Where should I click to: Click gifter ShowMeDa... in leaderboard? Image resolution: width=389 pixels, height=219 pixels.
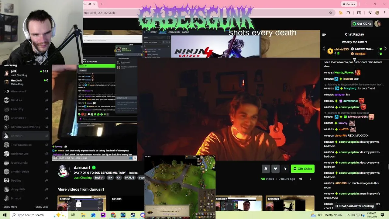pyautogui.click(x=364, y=49)
